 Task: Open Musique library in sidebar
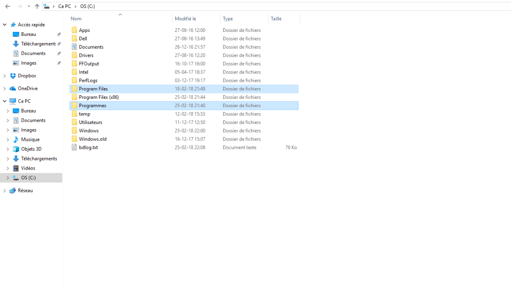click(x=30, y=140)
